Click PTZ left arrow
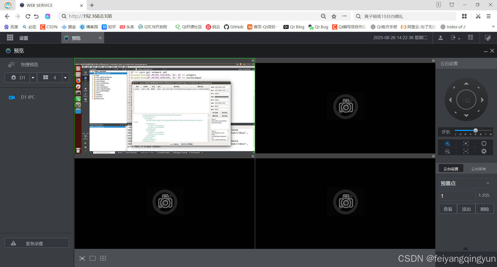This screenshot has height=267, width=497. (x=450, y=100)
